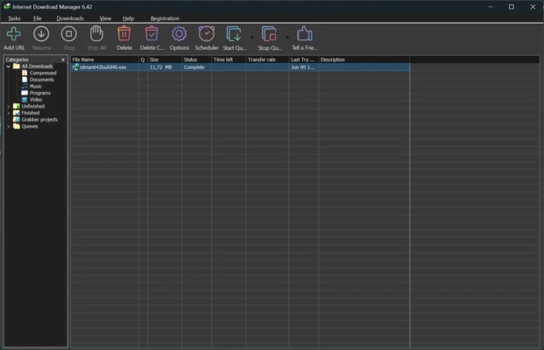Click the Delete trash can icon
This screenshot has height=350, width=544.
(x=124, y=33)
